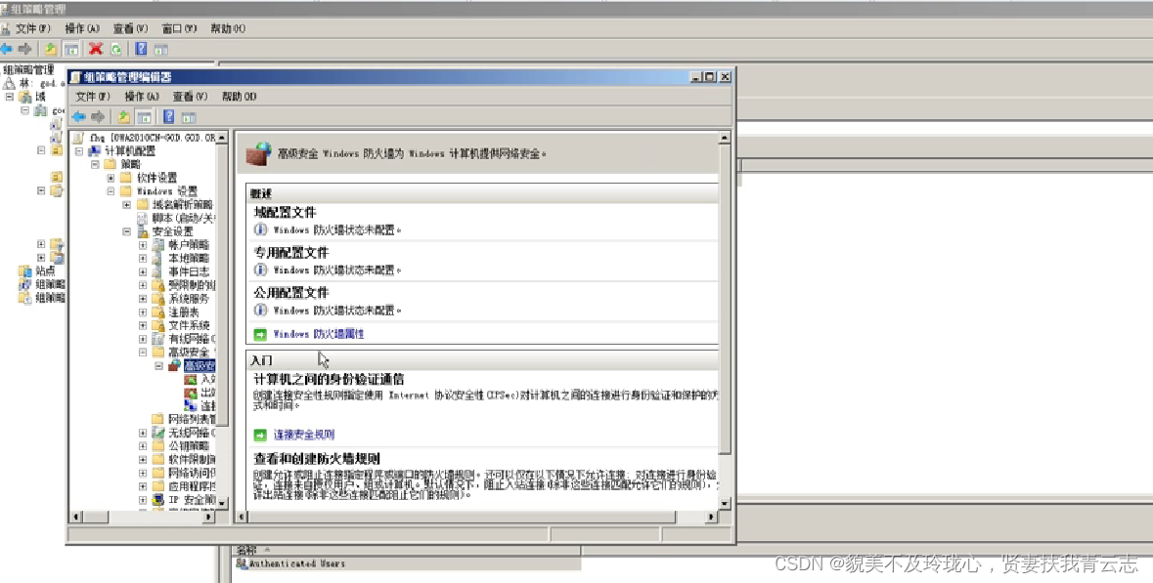The width and height of the screenshot is (1153, 583).
Task: Click the 脚本 (启动/关机) script icon in the tree
Action: pos(142,218)
